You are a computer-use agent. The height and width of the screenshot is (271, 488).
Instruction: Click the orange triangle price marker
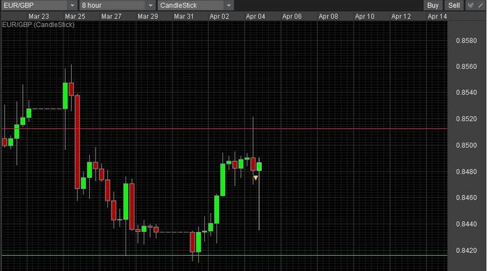point(256,178)
